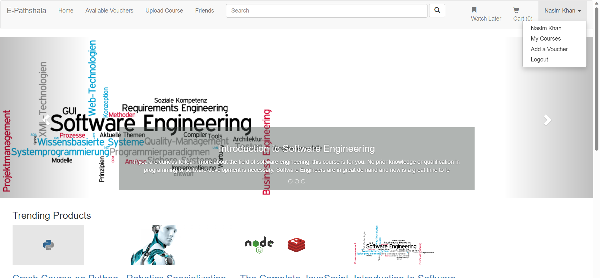Screen dimensions: 600x278
Task: Click the page vertical scrollbar
Action: 596,80
